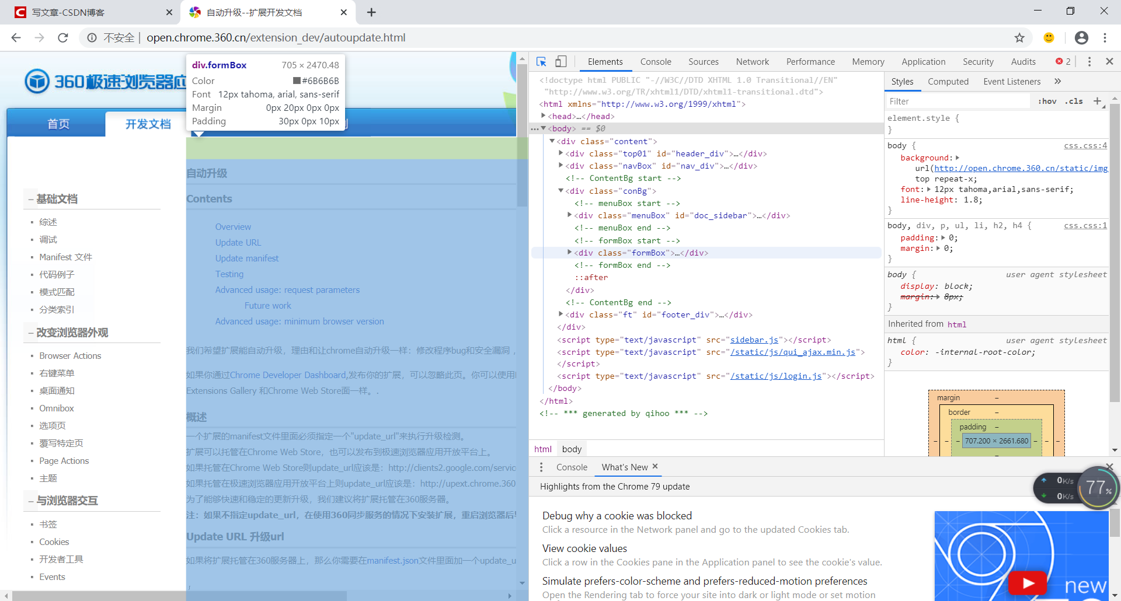Viewport: 1121px width, 601px height.
Task: Open the login.js script link
Action: [776, 376]
